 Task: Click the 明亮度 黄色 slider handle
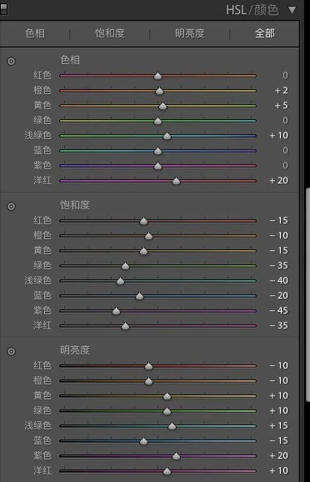click(x=167, y=396)
